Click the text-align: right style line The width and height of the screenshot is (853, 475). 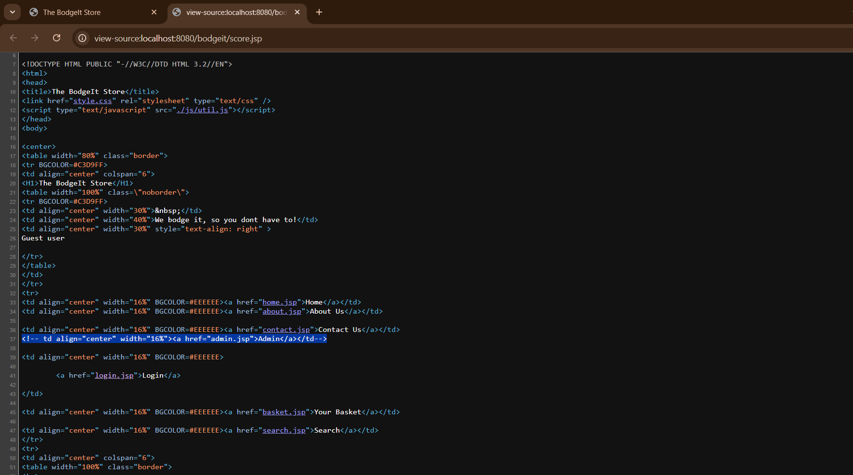coord(146,229)
